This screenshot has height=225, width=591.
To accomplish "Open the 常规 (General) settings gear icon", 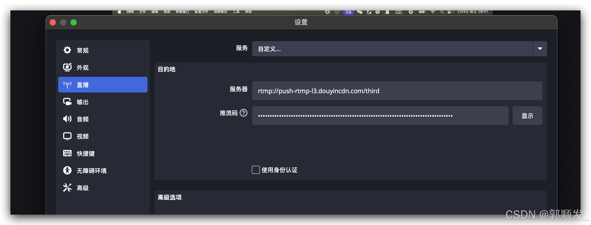I will 67,50.
